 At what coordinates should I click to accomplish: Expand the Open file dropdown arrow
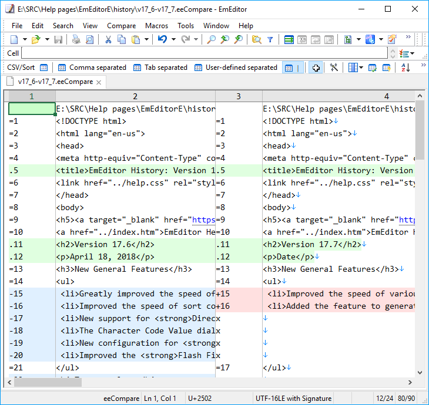point(47,39)
